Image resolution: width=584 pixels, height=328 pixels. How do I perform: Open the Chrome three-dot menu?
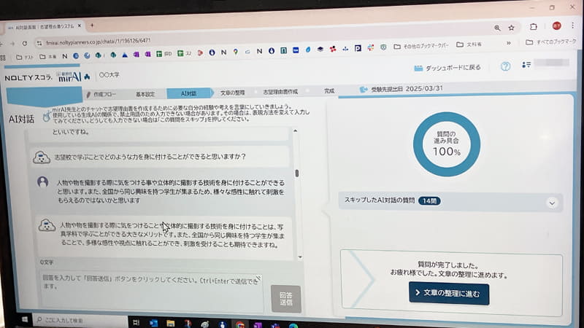[x=572, y=26]
